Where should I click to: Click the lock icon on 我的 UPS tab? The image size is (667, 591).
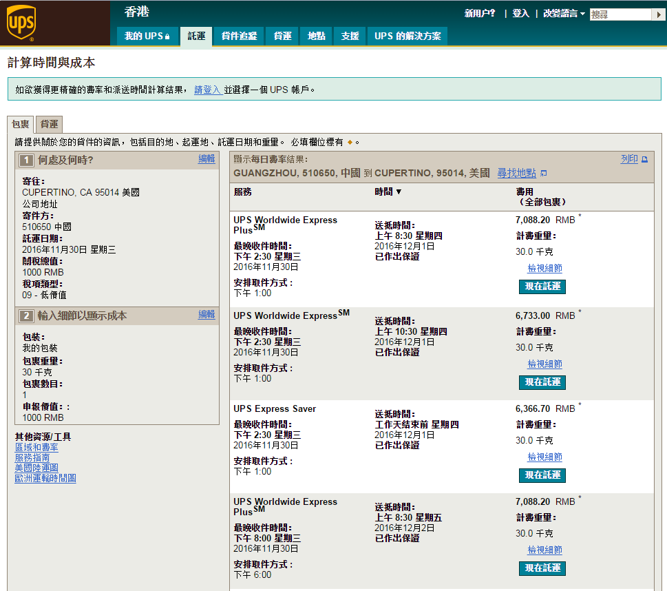point(167,37)
